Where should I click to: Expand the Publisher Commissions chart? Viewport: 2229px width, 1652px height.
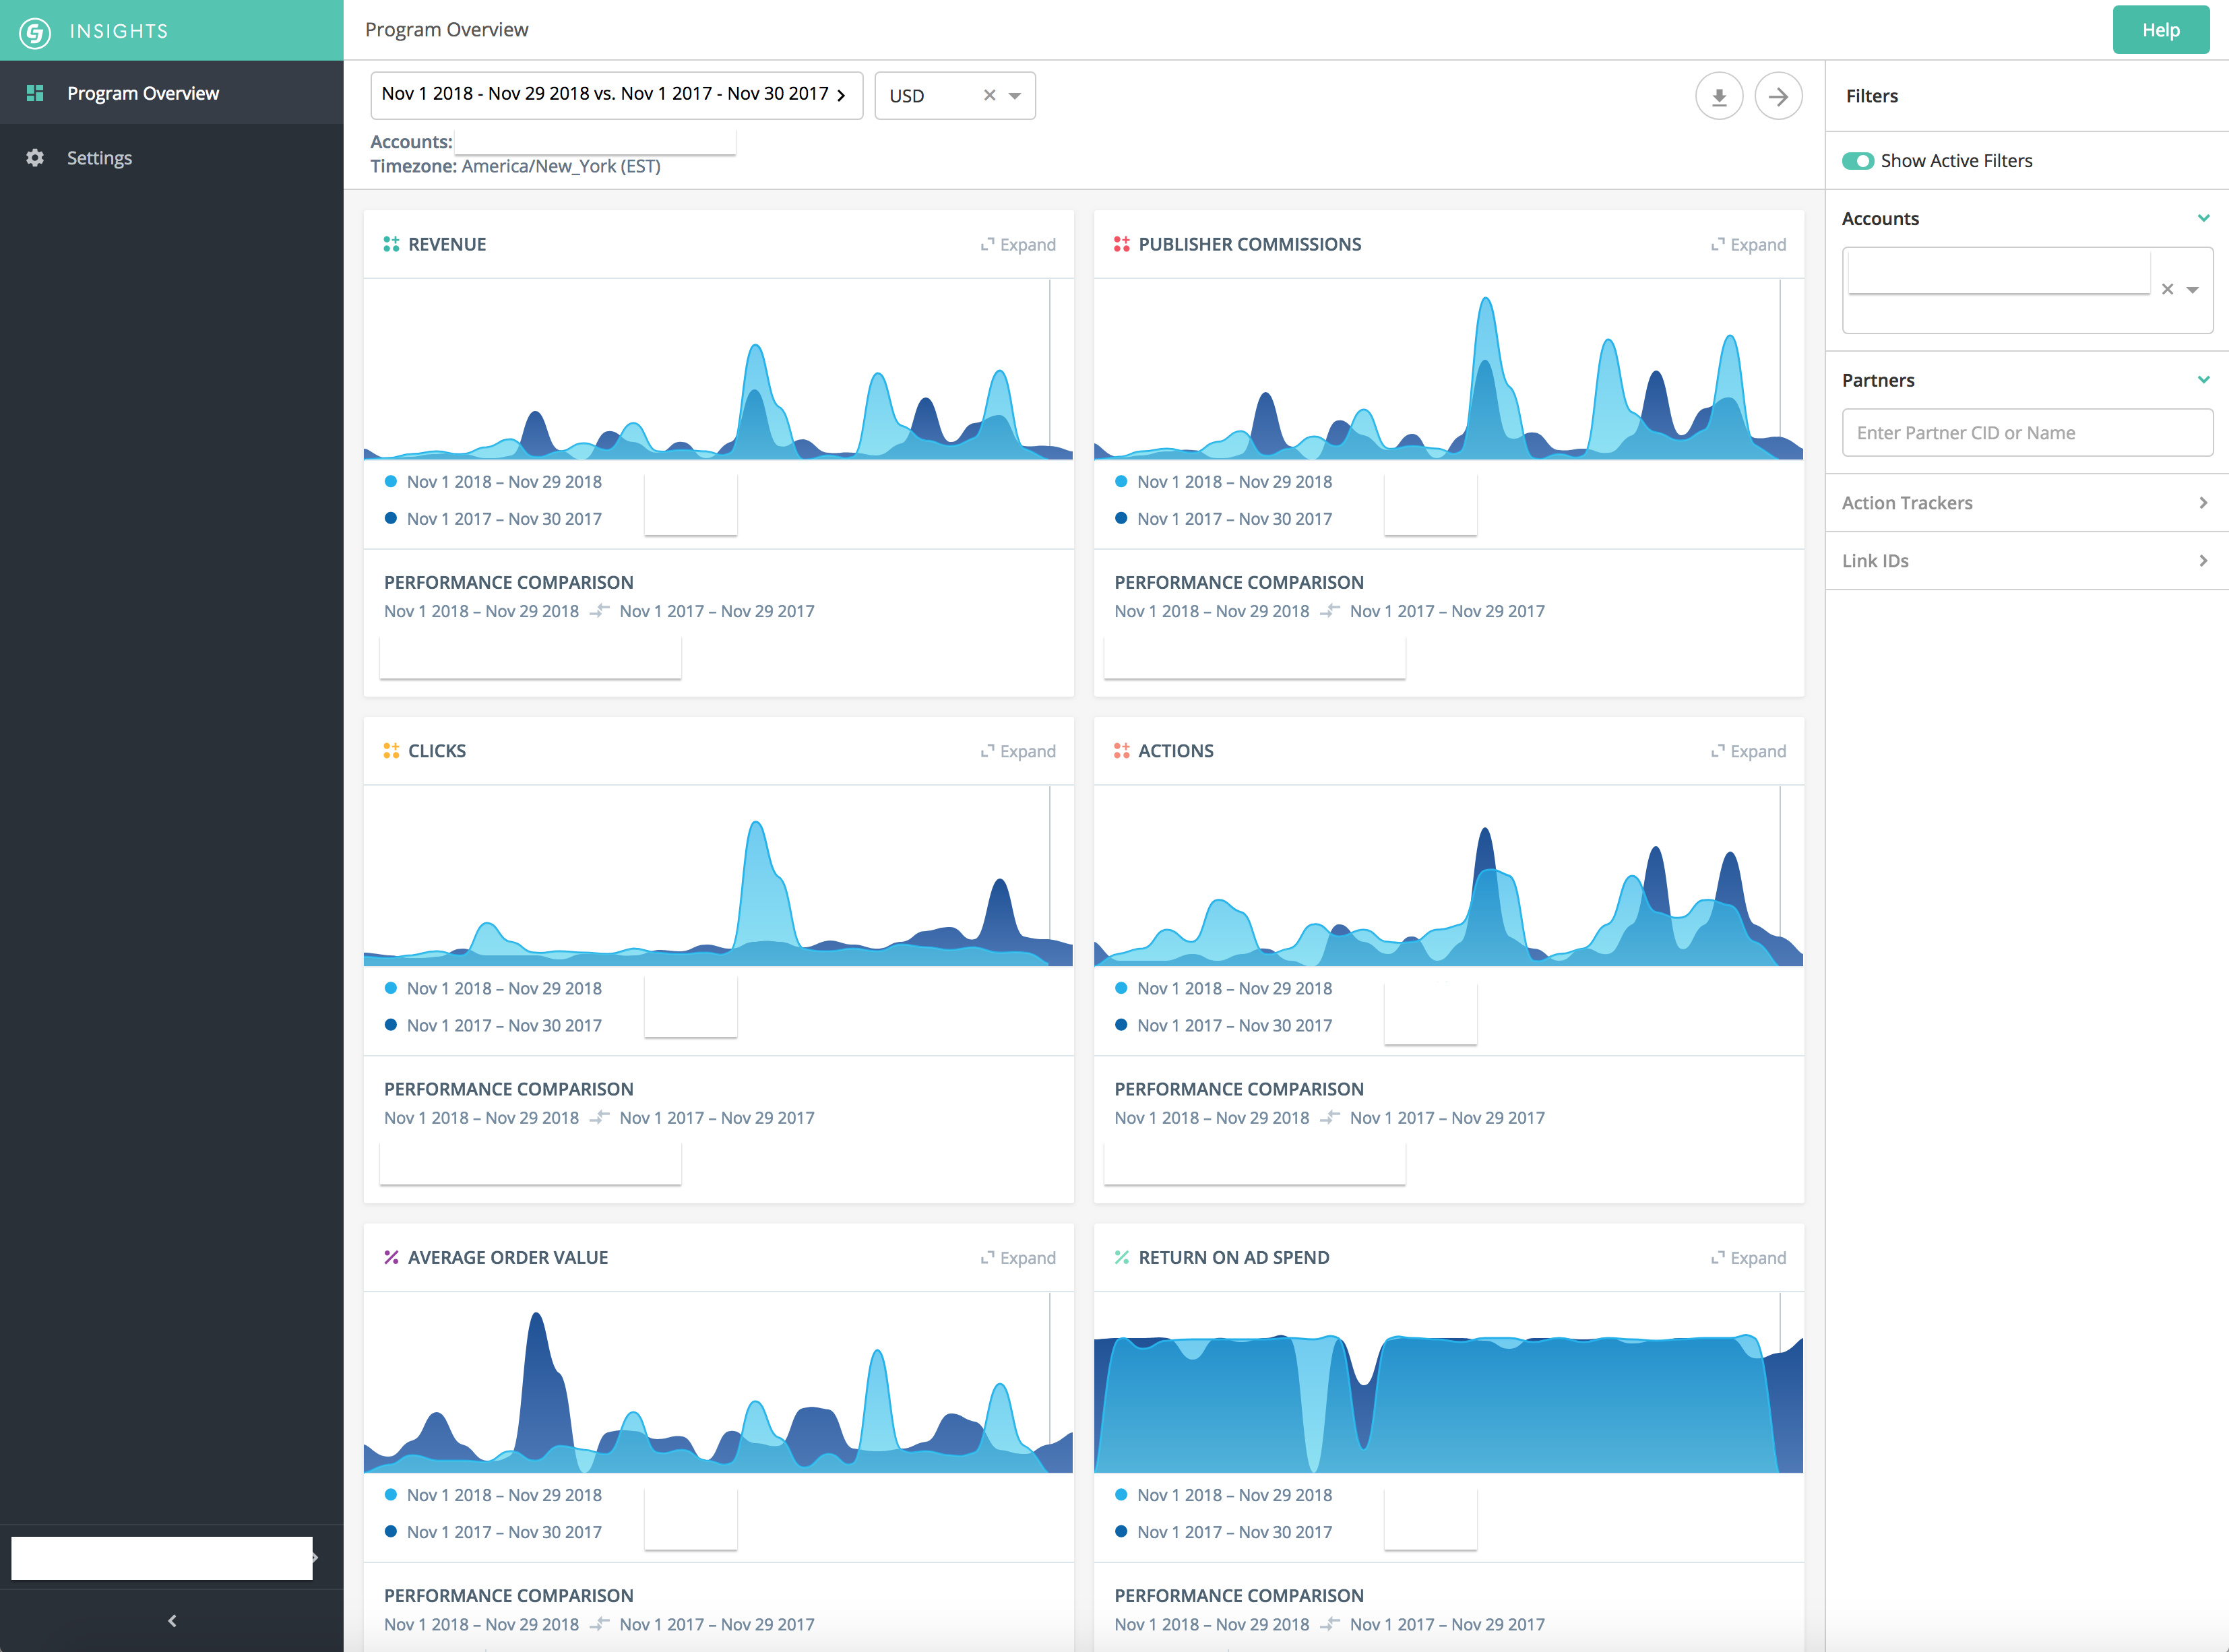tap(1748, 245)
